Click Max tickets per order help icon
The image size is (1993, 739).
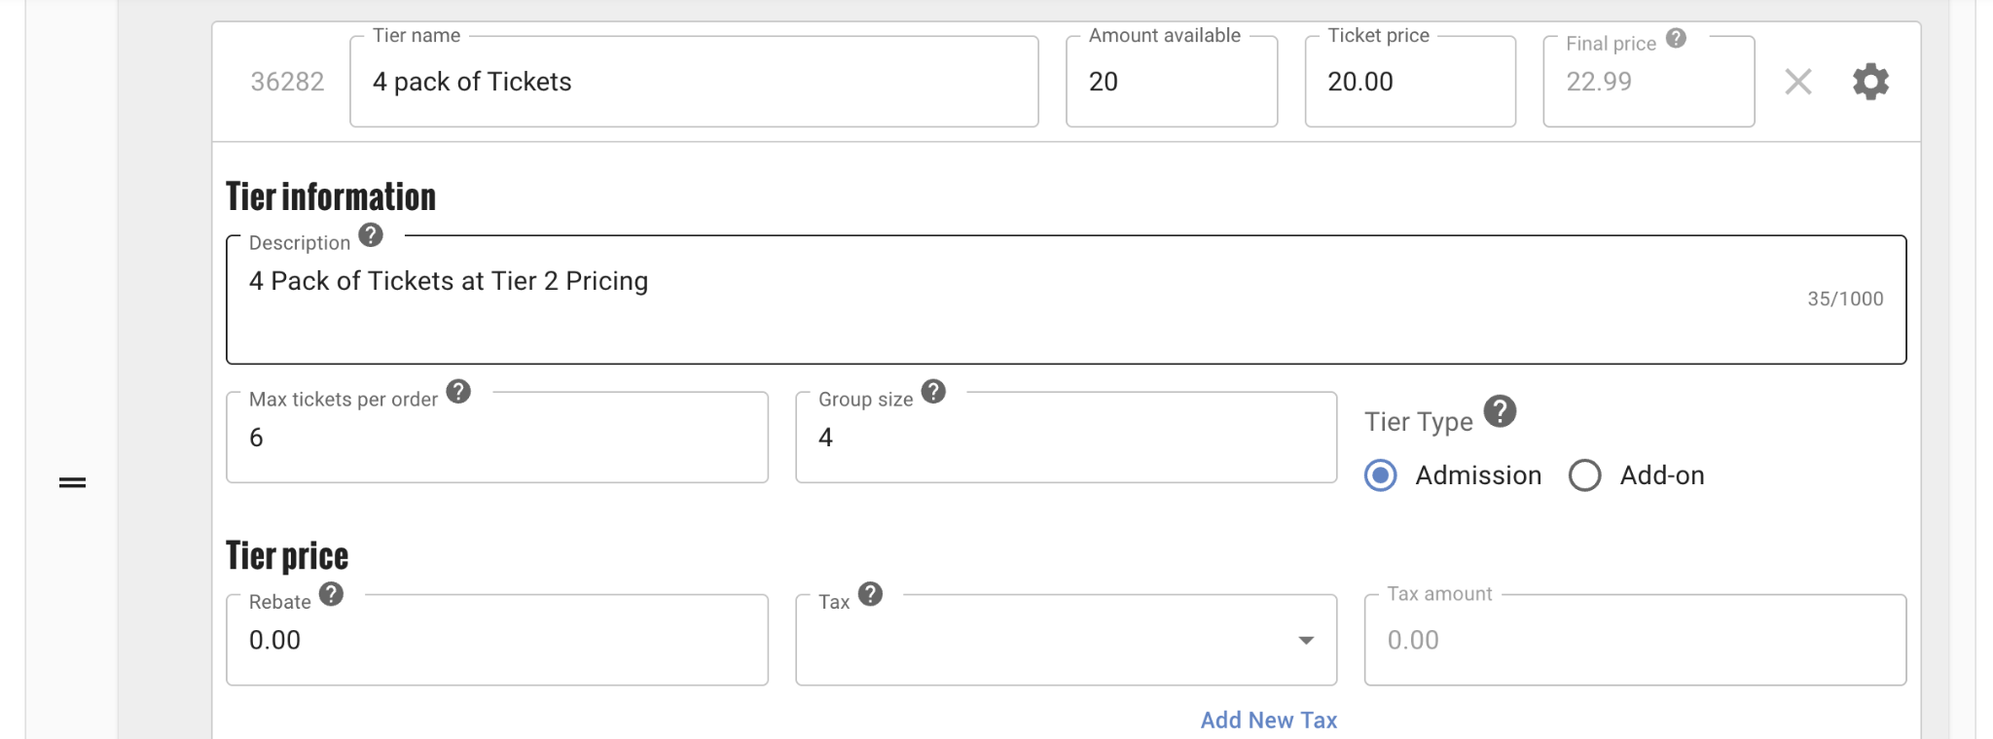coord(458,392)
